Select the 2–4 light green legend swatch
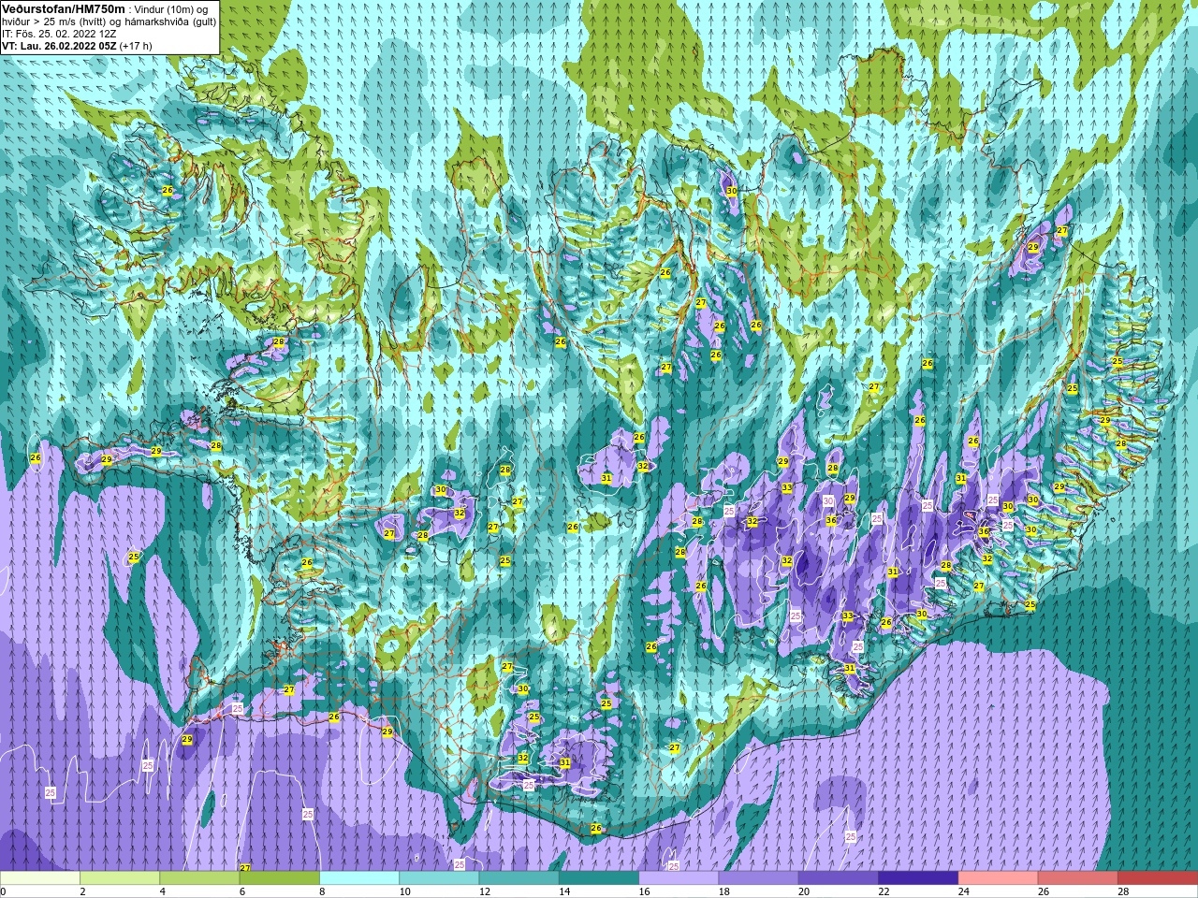Image resolution: width=1198 pixels, height=898 pixels. point(120,878)
